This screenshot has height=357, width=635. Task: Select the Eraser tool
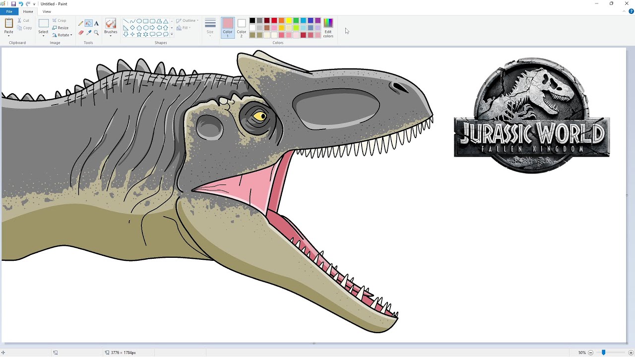81,33
